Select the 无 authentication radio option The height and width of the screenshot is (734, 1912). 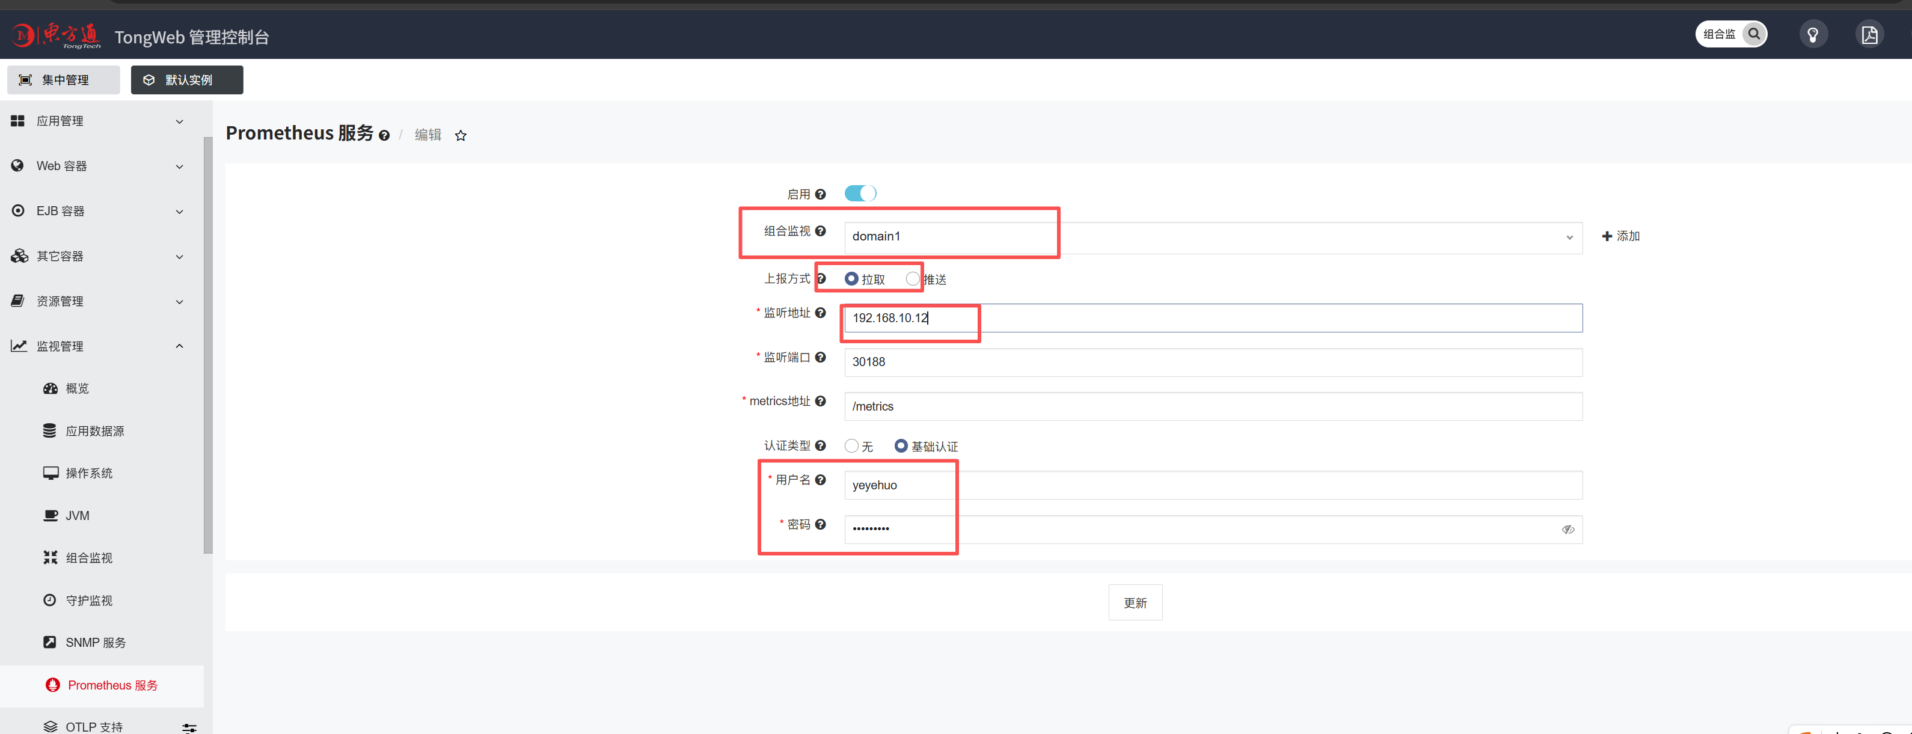tap(852, 446)
